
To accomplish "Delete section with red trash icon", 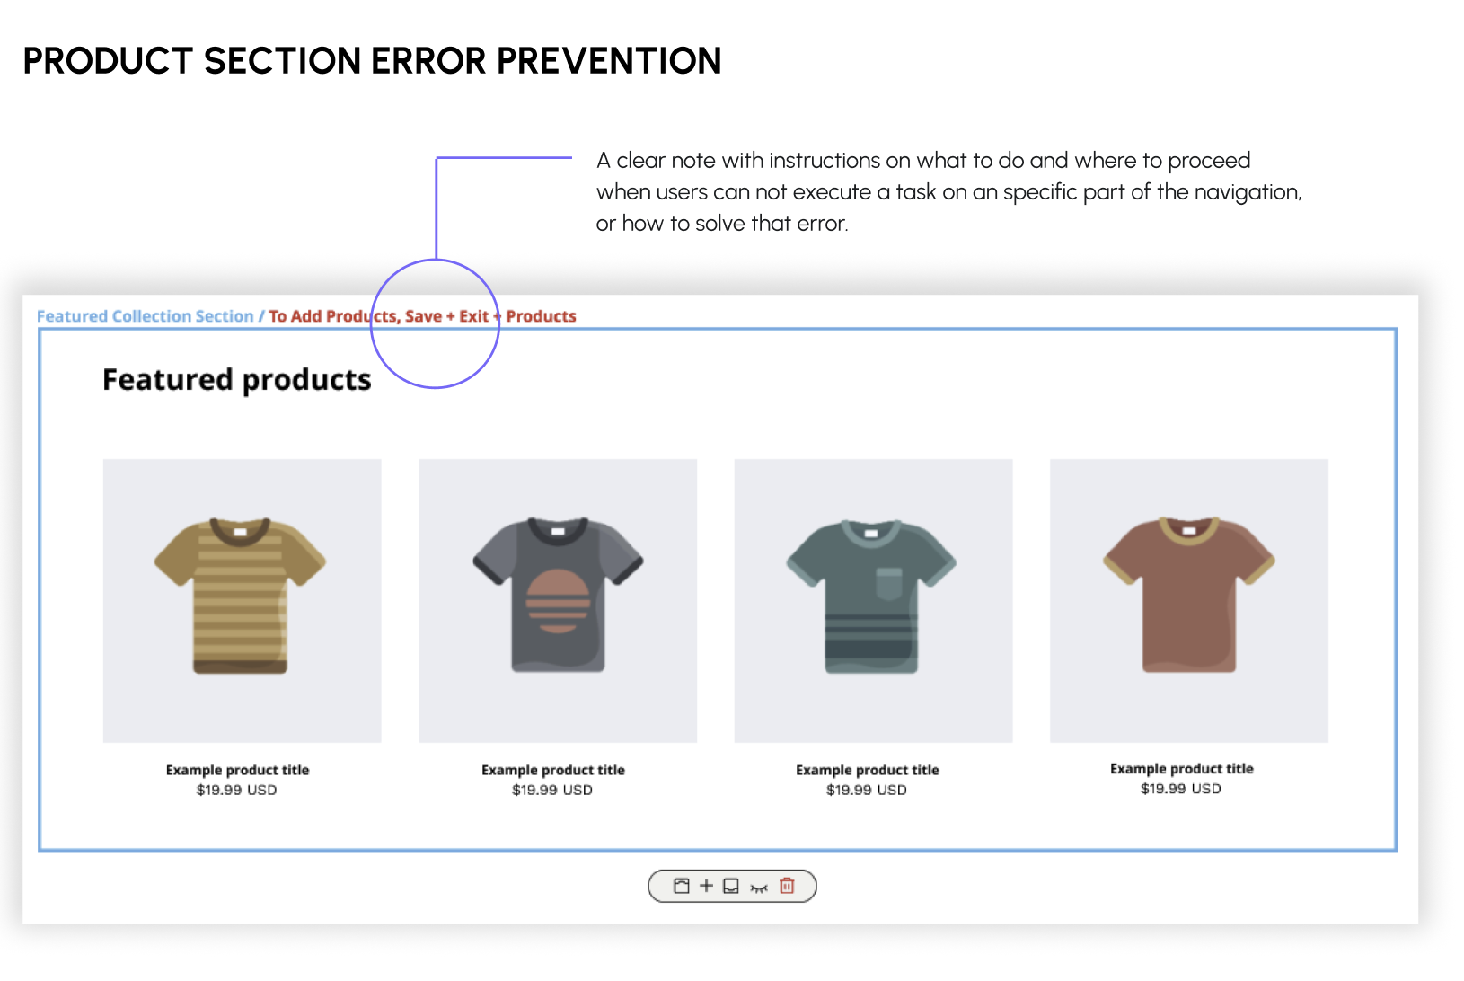I will [x=787, y=886].
